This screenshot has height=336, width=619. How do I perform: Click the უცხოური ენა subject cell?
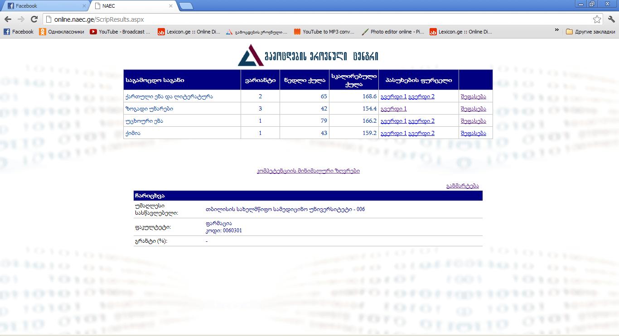[182, 121]
